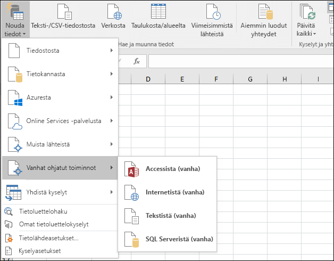
Task: Open Tietolähdeasetukset...
Action: tap(60, 238)
